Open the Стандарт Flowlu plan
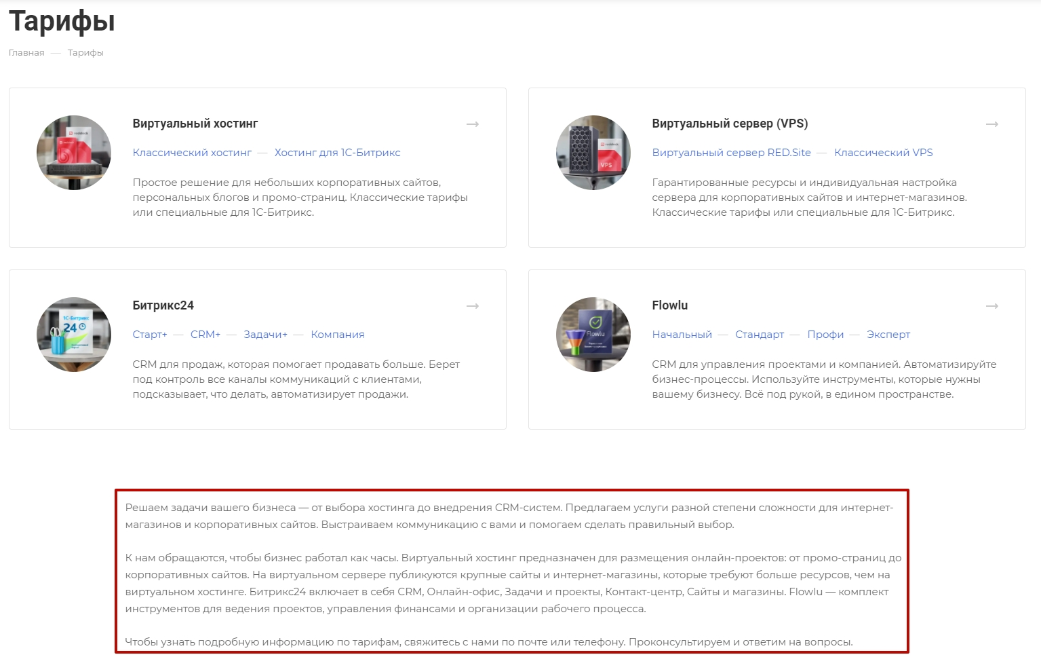1041x657 pixels. click(x=760, y=335)
